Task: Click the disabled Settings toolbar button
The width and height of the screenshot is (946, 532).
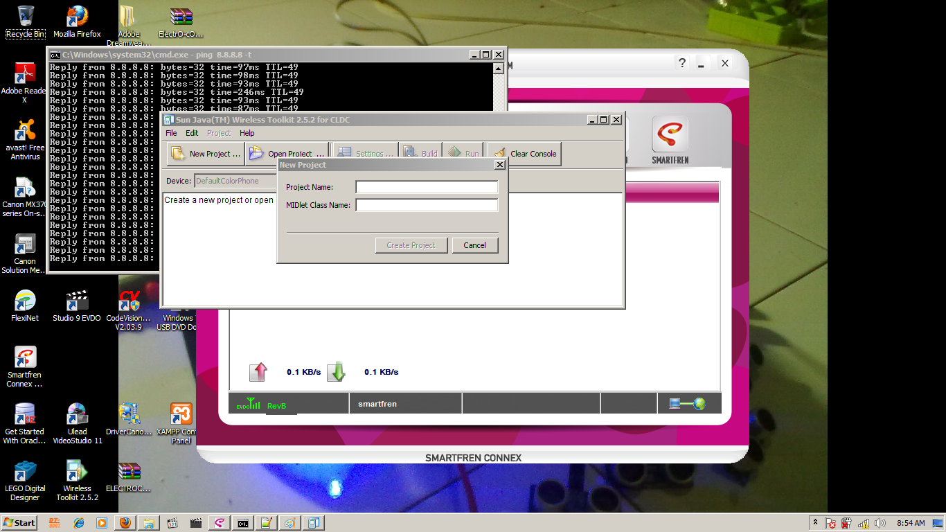Action: tap(364, 154)
